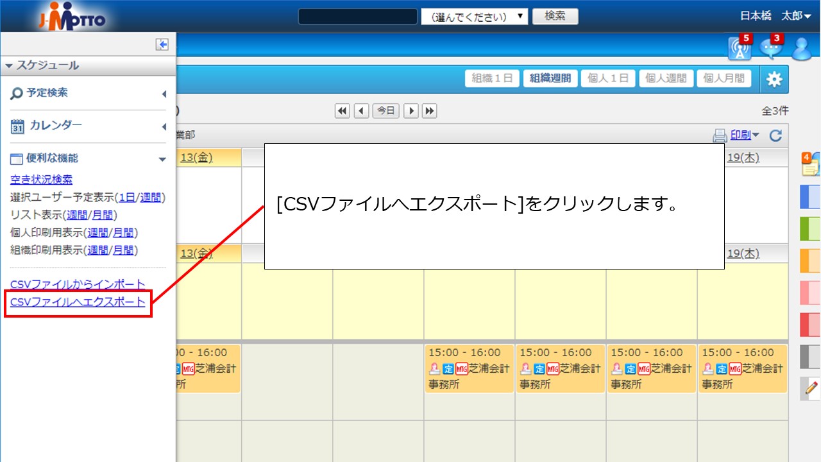Open the sticky notes icon
This screenshot has width=821, height=462.
tap(810, 164)
